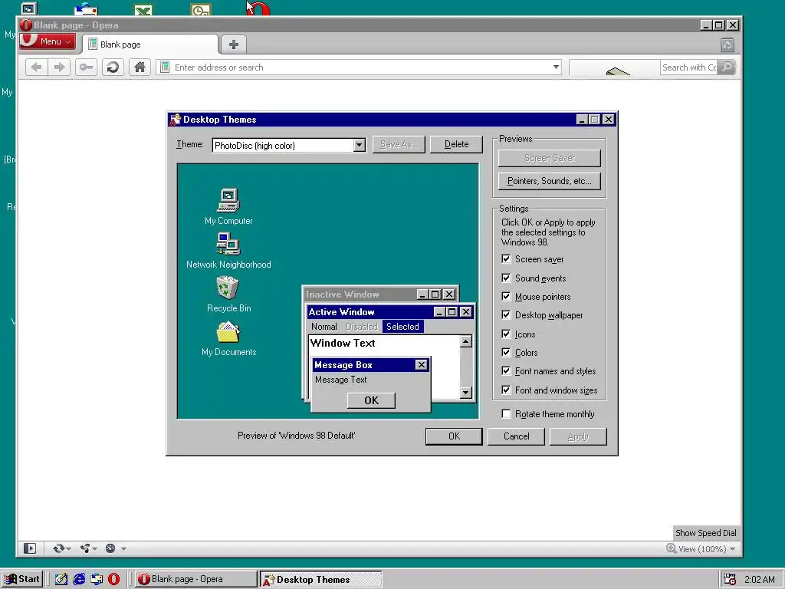Click the preview window scrollbar up arrow
The image size is (785, 589).
[x=465, y=341]
